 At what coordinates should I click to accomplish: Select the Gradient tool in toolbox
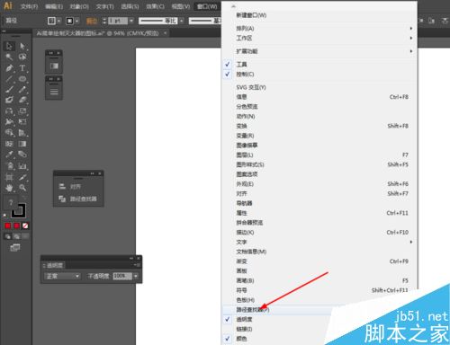[22, 144]
